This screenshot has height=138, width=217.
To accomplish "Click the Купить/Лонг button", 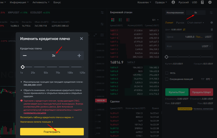I will coord(177,92).
